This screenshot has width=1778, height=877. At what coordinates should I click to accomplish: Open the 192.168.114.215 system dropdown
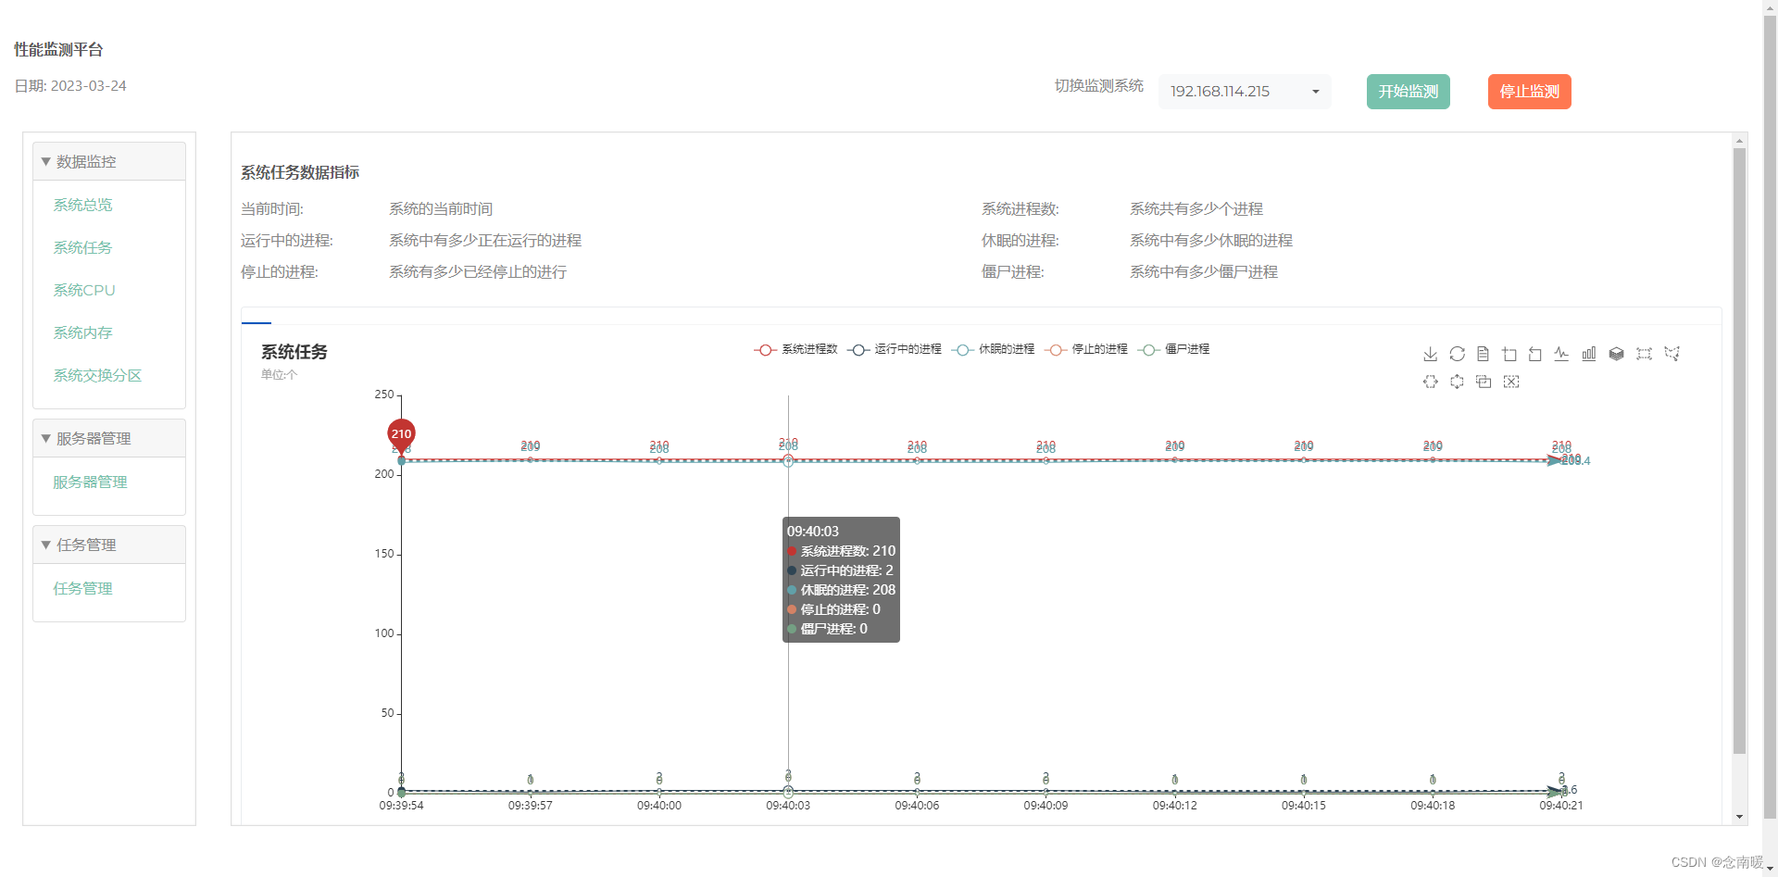tap(1244, 91)
